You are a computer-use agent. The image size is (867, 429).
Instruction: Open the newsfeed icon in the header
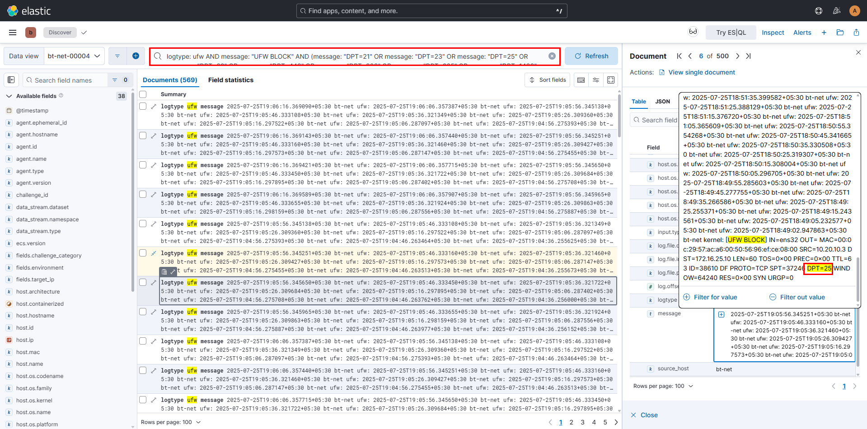(x=837, y=11)
